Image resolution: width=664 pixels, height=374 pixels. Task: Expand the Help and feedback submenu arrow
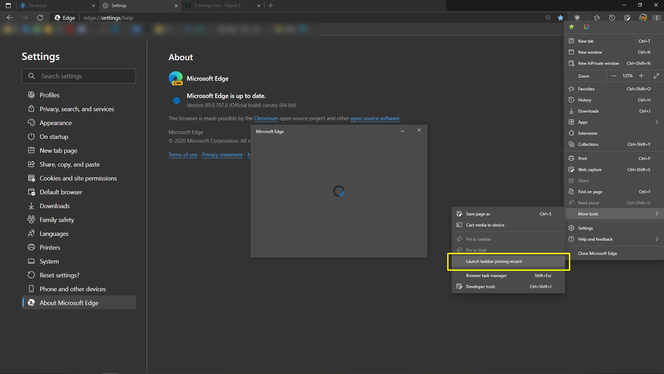point(657,239)
